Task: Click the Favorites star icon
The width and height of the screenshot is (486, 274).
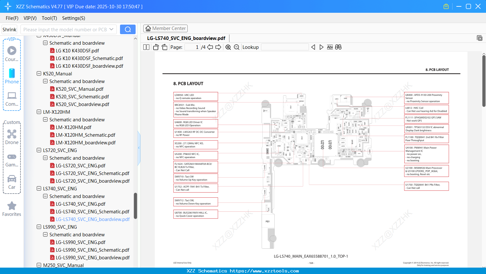Action: [x=12, y=206]
